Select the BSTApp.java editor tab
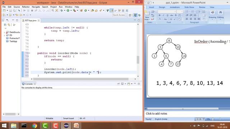This screenshot has height=129, width=230. coord(31,20)
